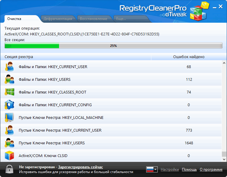Viewport: 227px width, 177px height.
Task: Click the error count 1648
Action: pyautogui.click(x=189, y=143)
